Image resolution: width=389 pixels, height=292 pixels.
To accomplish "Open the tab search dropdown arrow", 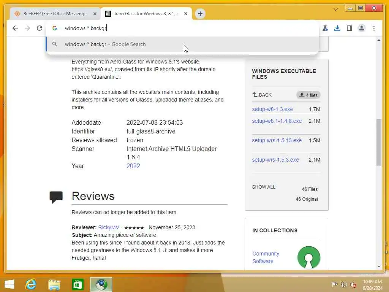I will pyautogui.click(x=336, y=10).
